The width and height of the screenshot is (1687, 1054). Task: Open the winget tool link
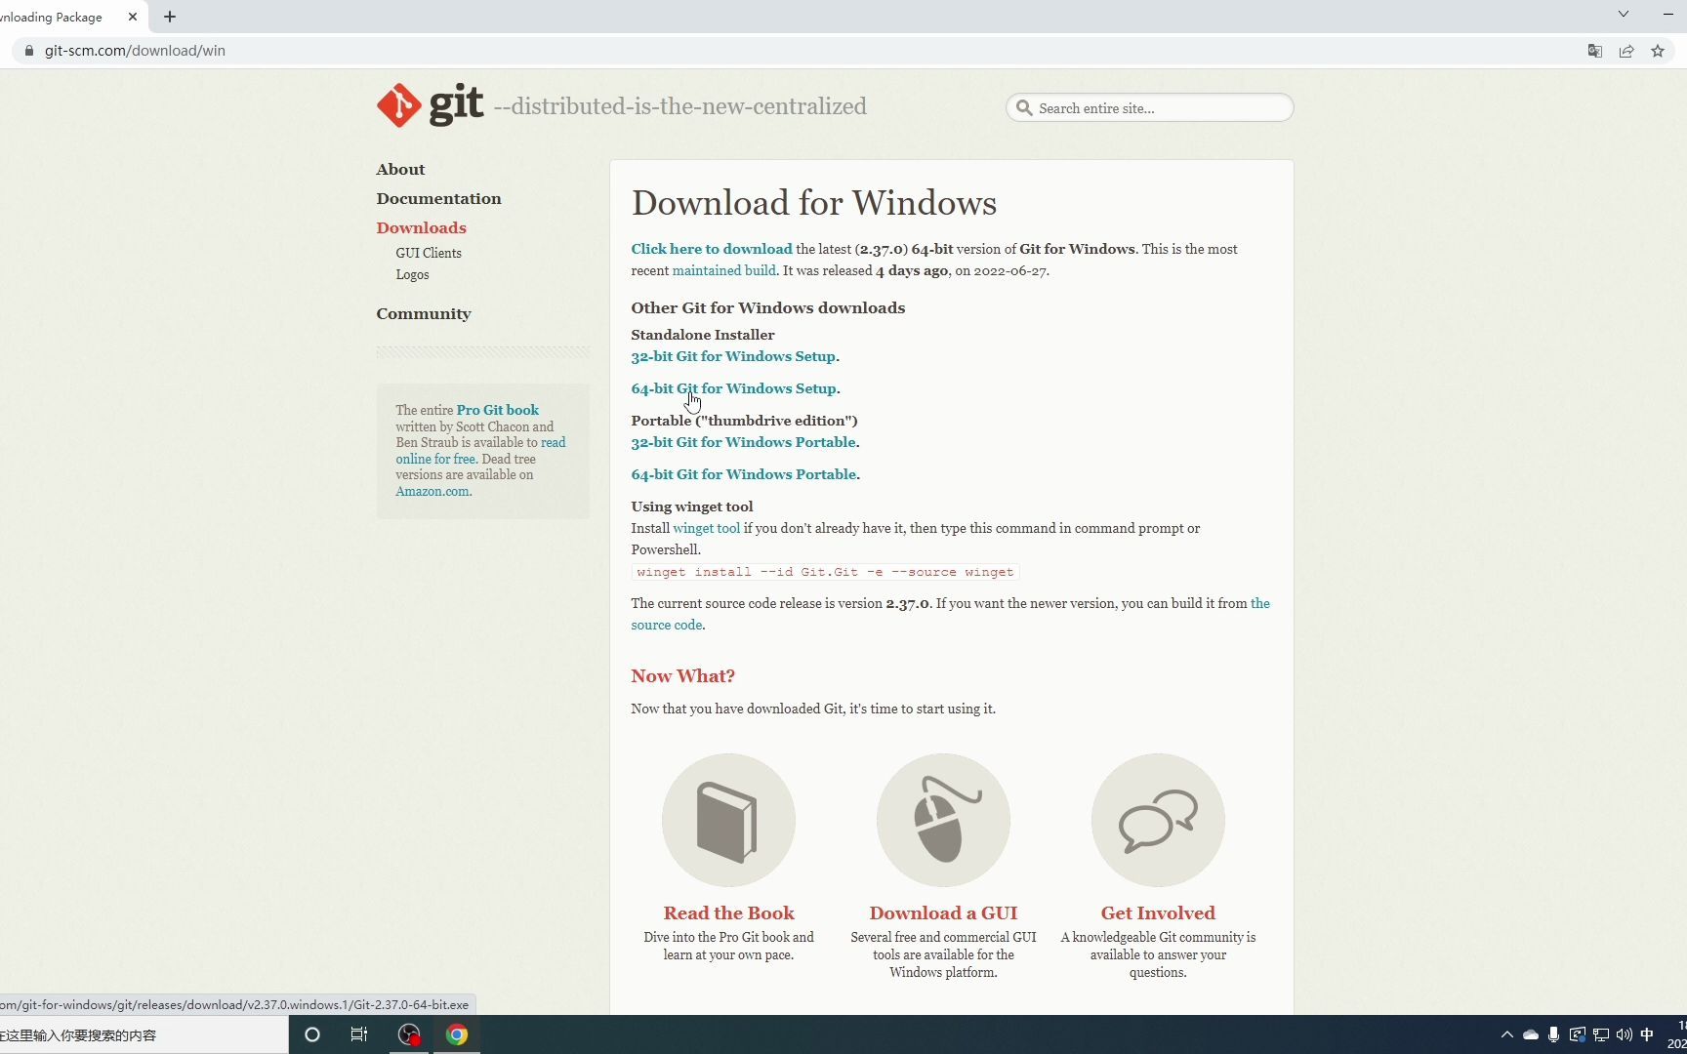point(706,528)
